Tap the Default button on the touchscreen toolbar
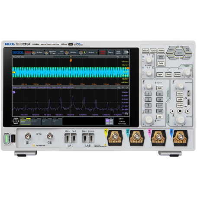197x197 pixels. click(110, 52)
